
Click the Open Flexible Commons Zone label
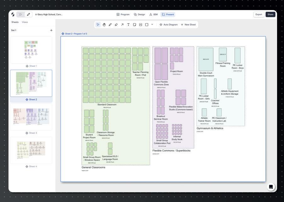click(x=161, y=83)
